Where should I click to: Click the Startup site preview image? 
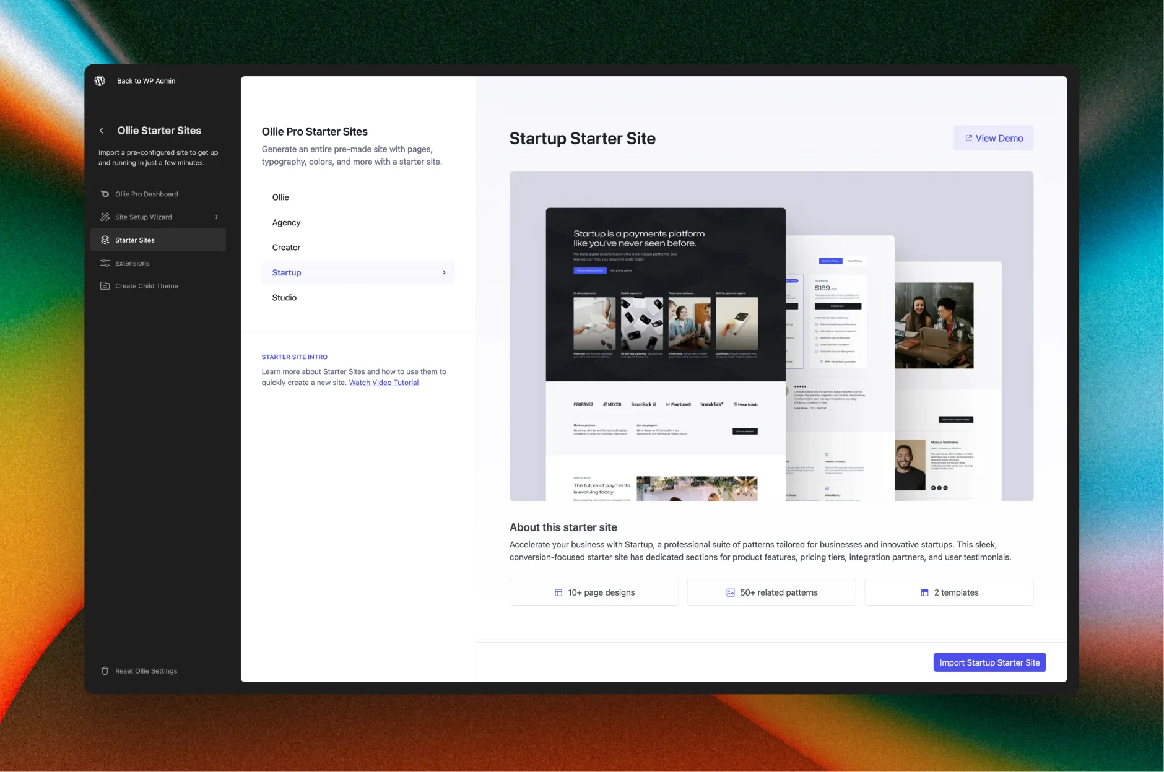tap(771, 336)
